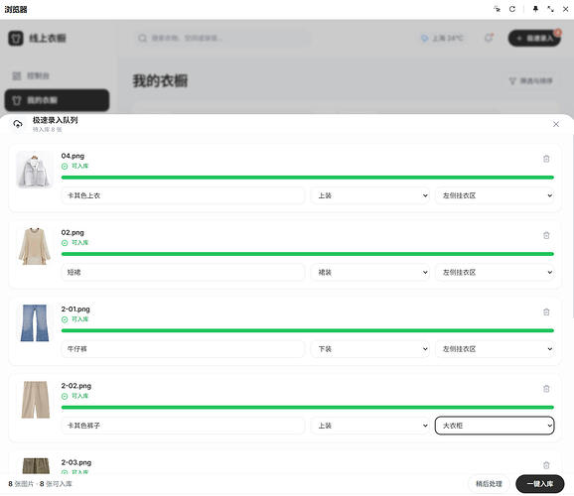Click the 可入库 status under 2-02.png

(x=75, y=396)
